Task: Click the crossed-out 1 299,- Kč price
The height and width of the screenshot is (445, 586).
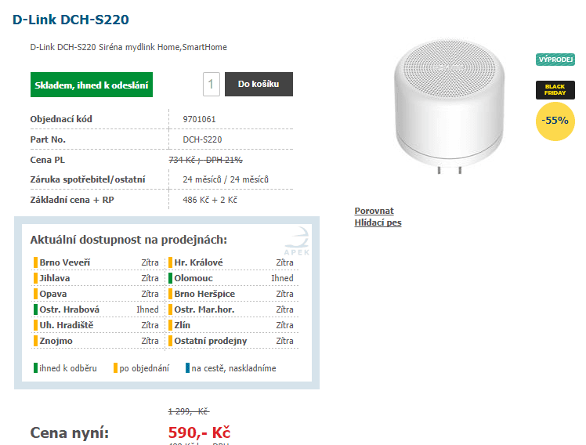Action: click(x=188, y=411)
